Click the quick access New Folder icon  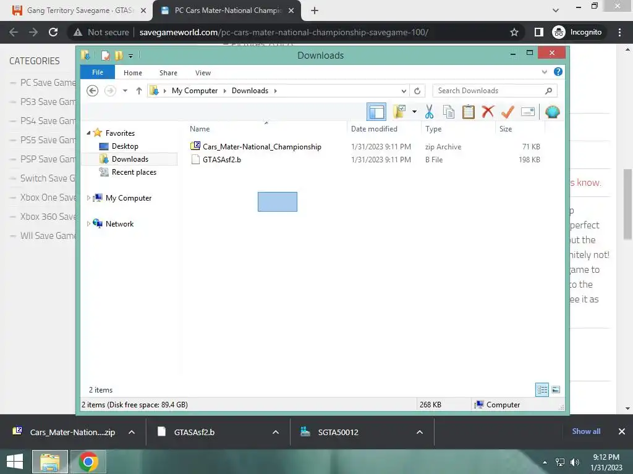point(119,55)
